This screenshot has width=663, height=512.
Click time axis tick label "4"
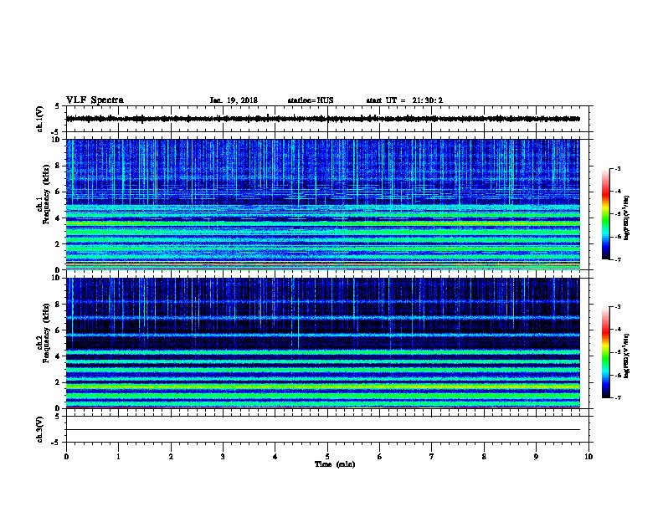coord(275,457)
